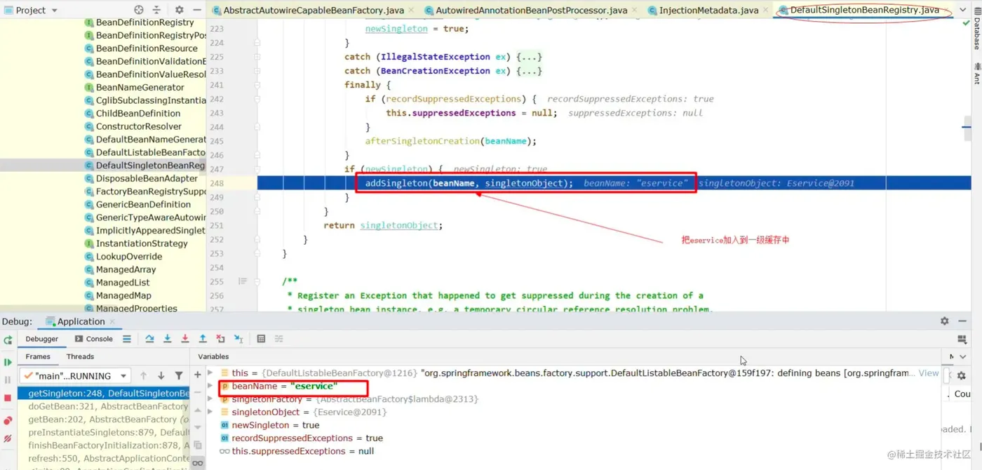Select the doGetBean:321 stack frame
The width and height of the screenshot is (982, 470).
point(109,406)
